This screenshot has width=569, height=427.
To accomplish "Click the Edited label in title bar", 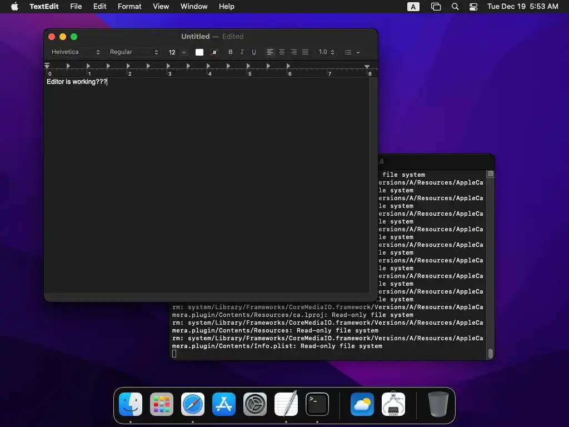I will pyautogui.click(x=233, y=37).
